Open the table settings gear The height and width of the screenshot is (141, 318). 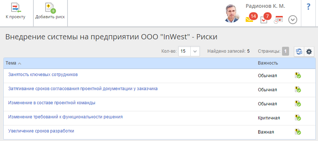pyautogui.click(x=309, y=52)
